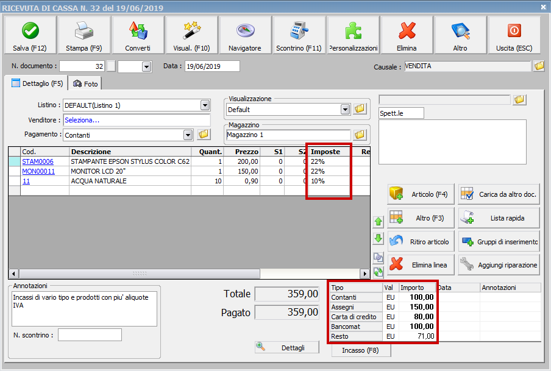The image size is (551, 371).
Task: Add item with Articolo (F4) button
Action: 421,194
